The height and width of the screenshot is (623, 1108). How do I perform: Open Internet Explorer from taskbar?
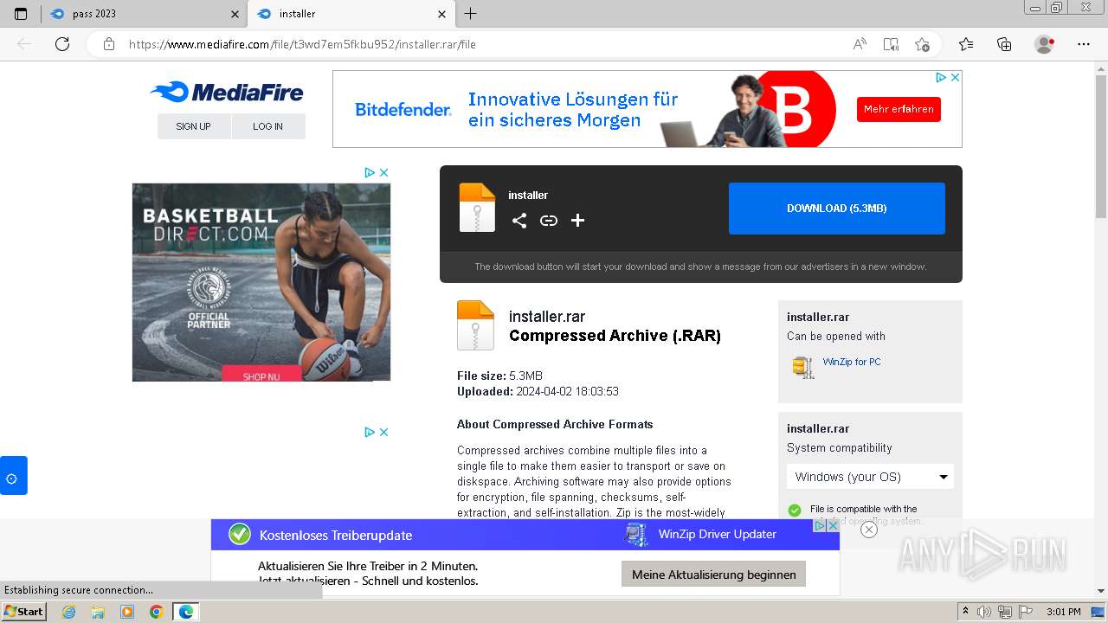point(68,612)
